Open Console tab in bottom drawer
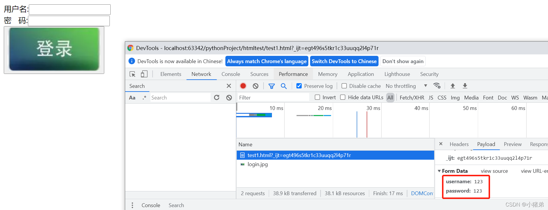The height and width of the screenshot is (210, 548). point(151,205)
